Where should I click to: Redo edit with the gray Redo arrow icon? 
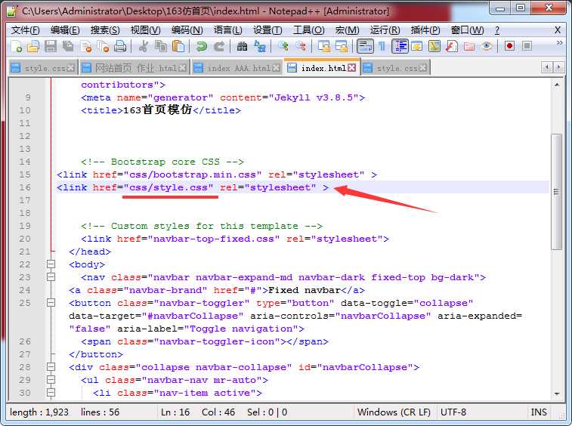point(219,46)
